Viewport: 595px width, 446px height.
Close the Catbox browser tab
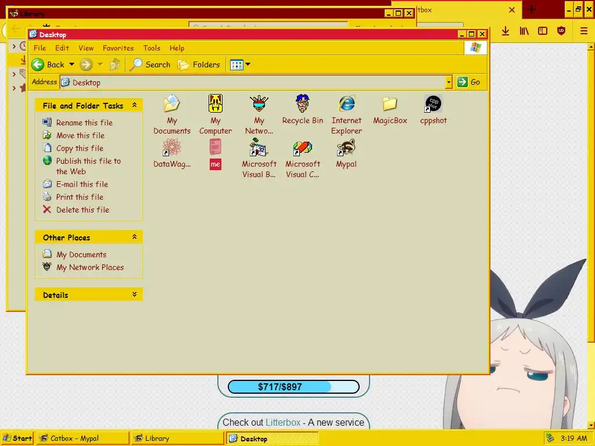click(x=512, y=10)
